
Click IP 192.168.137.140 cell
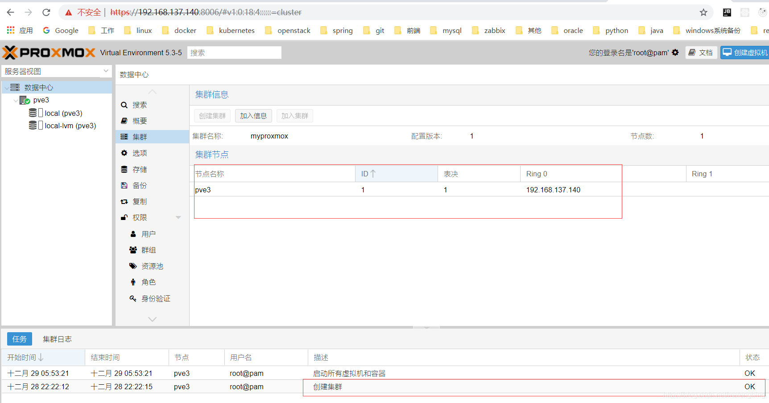pos(553,190)
